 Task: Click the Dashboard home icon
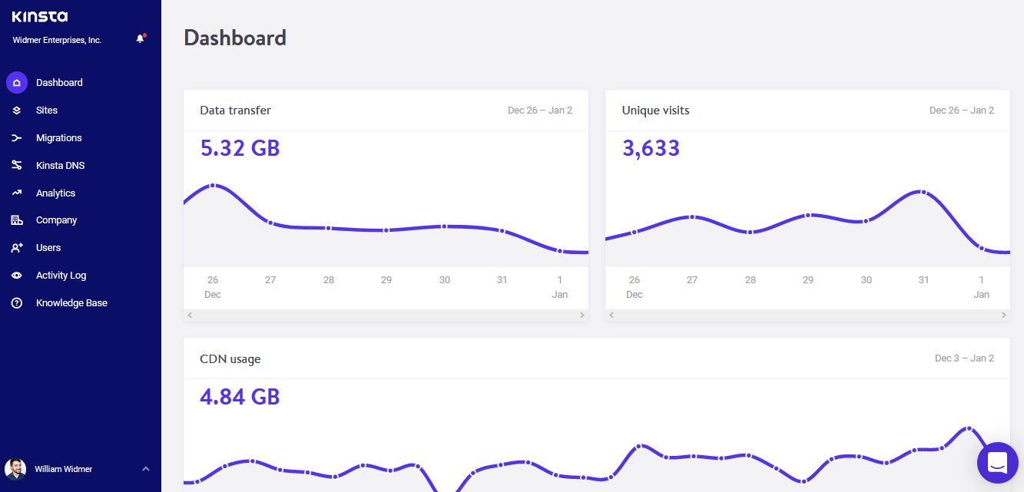click(x=17, y=82)
